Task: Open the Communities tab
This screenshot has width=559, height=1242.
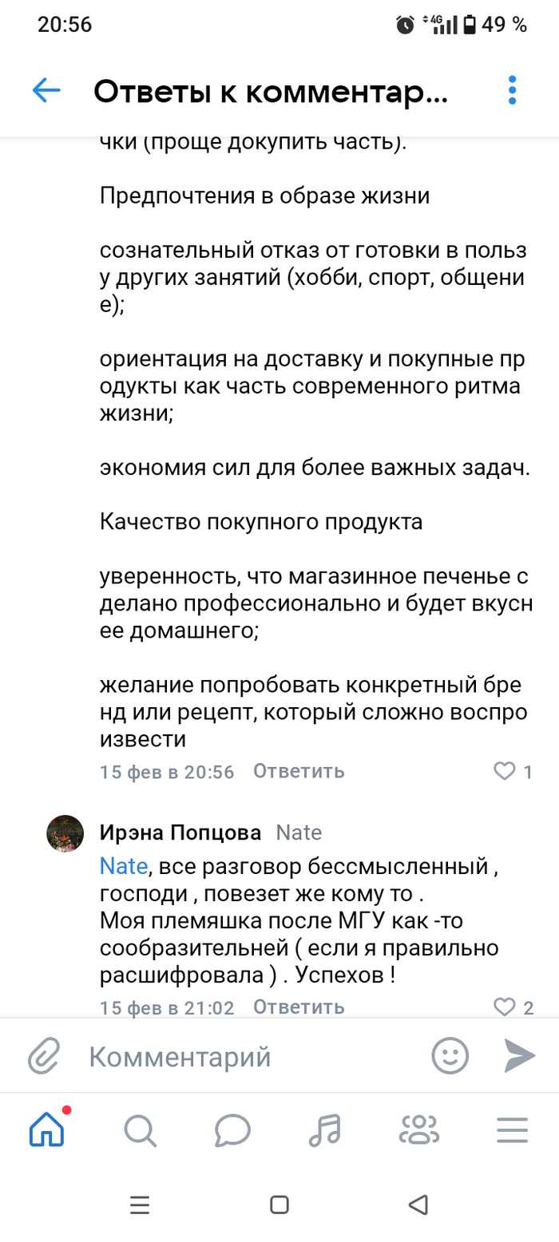Action: (418, 1129)
